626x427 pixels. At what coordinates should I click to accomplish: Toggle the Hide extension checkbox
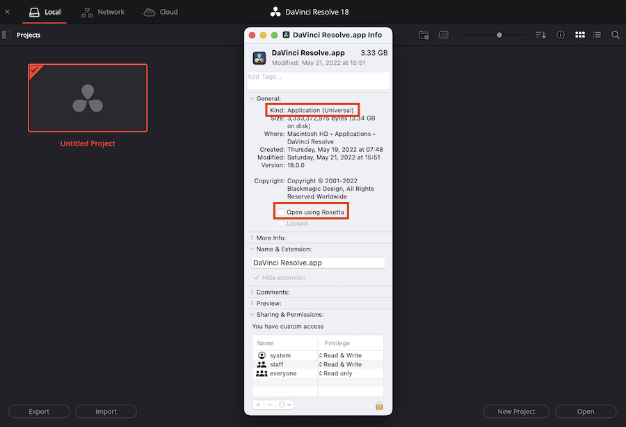pos(256,277)
